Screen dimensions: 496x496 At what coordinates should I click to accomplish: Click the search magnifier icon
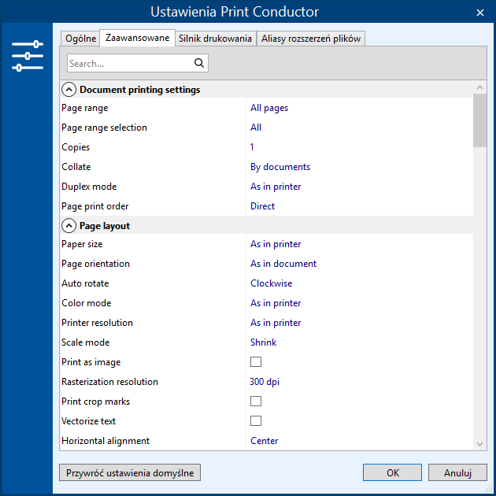coord(199,63)
